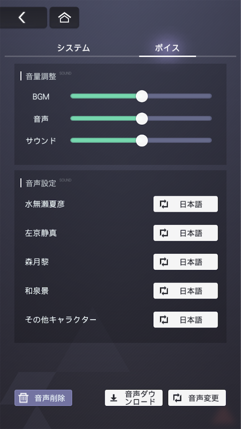This screenshot has height=429, width=241.
Task: Click the 音声ダウンロード button
Action: [133, 398]
